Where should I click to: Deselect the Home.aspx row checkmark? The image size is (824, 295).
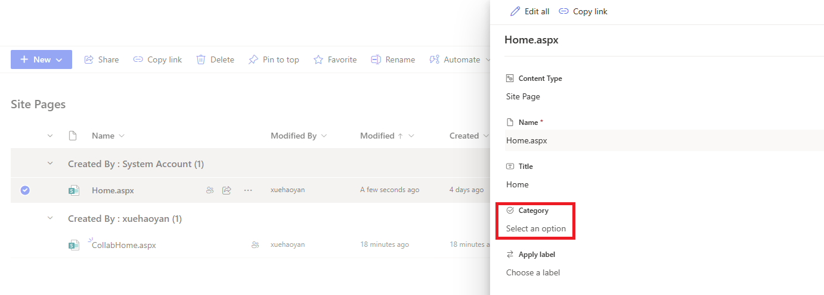point(25,190)
